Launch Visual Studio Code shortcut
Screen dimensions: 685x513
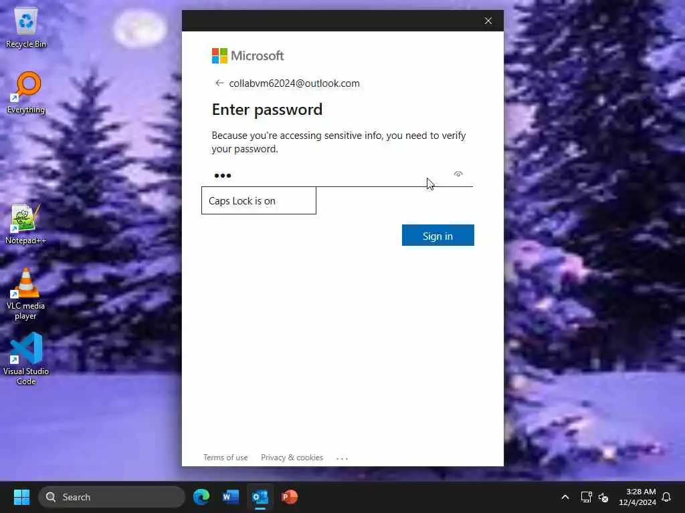click(26, 359)
